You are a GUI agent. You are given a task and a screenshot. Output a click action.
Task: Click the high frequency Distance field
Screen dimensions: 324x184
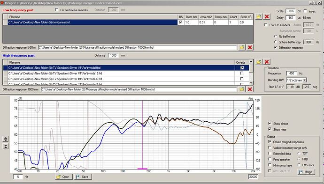click(113, 55)
